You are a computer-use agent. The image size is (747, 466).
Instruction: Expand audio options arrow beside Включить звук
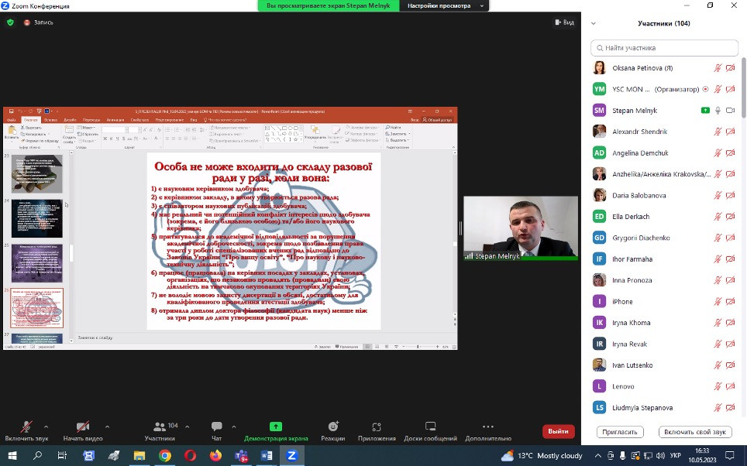tap(46, 427)
